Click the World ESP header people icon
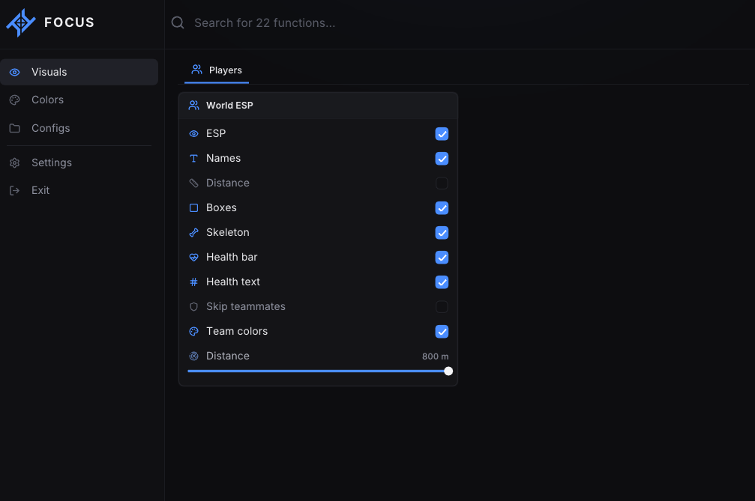This screenshot has width=755, height=501. tap(193, 106)
